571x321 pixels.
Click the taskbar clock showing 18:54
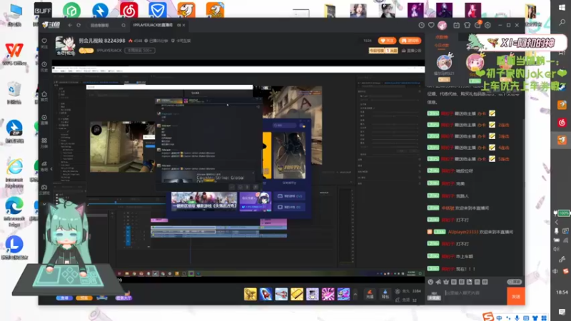point(562,292)
